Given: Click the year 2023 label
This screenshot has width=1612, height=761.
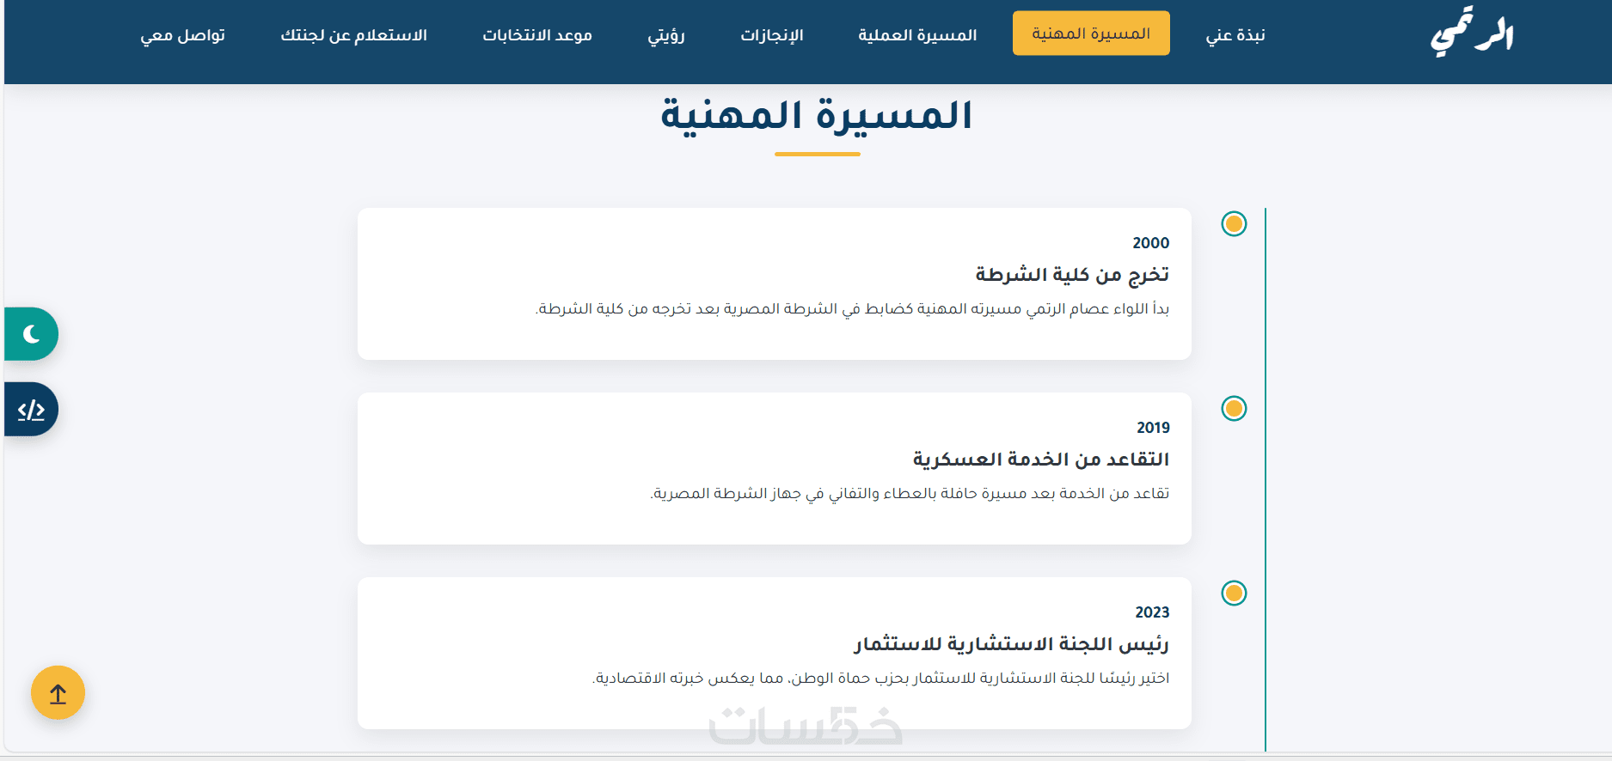Looking at the screenshot, I should [1152, 612].
